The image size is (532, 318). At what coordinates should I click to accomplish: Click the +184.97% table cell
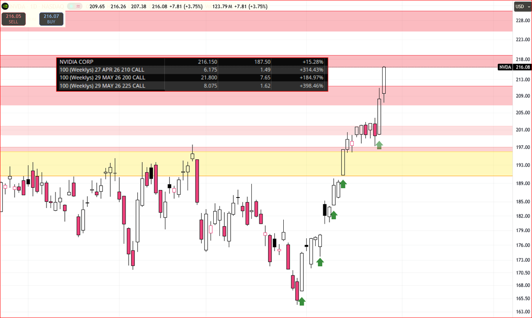click(x=311, y=78)
